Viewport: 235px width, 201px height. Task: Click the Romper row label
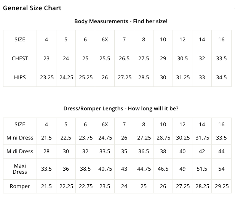[20, 186]
